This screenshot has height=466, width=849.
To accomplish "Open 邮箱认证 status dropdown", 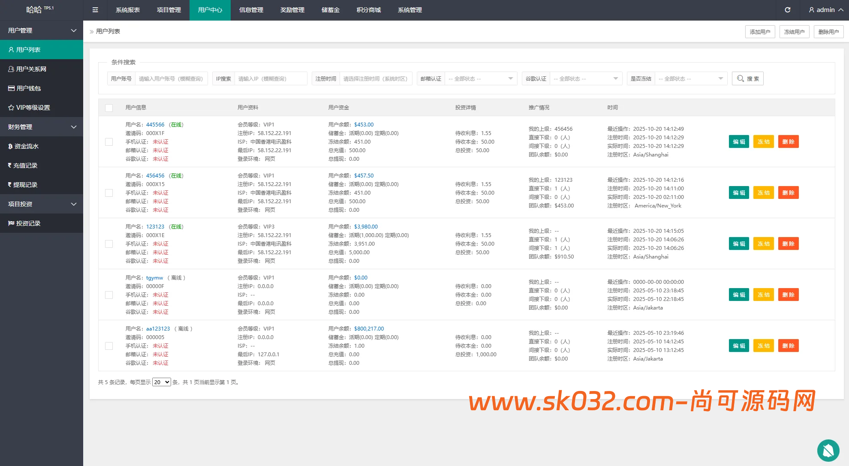I will coord(480,78).
